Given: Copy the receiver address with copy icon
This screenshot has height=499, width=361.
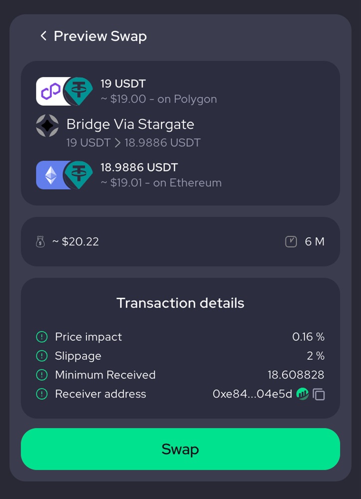Looking at the screenshot, I should pyautogui.click(x=319, y=394).
